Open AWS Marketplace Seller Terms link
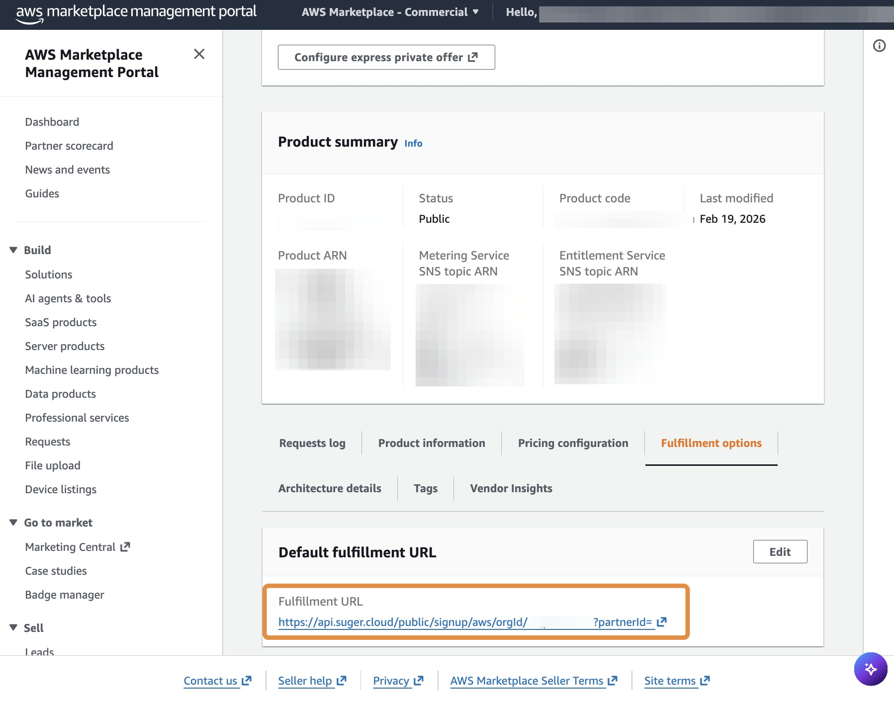Image resolution: width=894 pixels, height=705 pixels. click(x=534, y=681)
